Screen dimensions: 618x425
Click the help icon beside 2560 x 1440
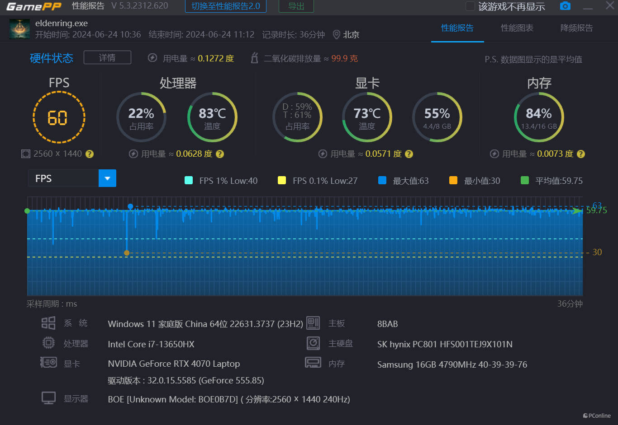pos(90,154)
